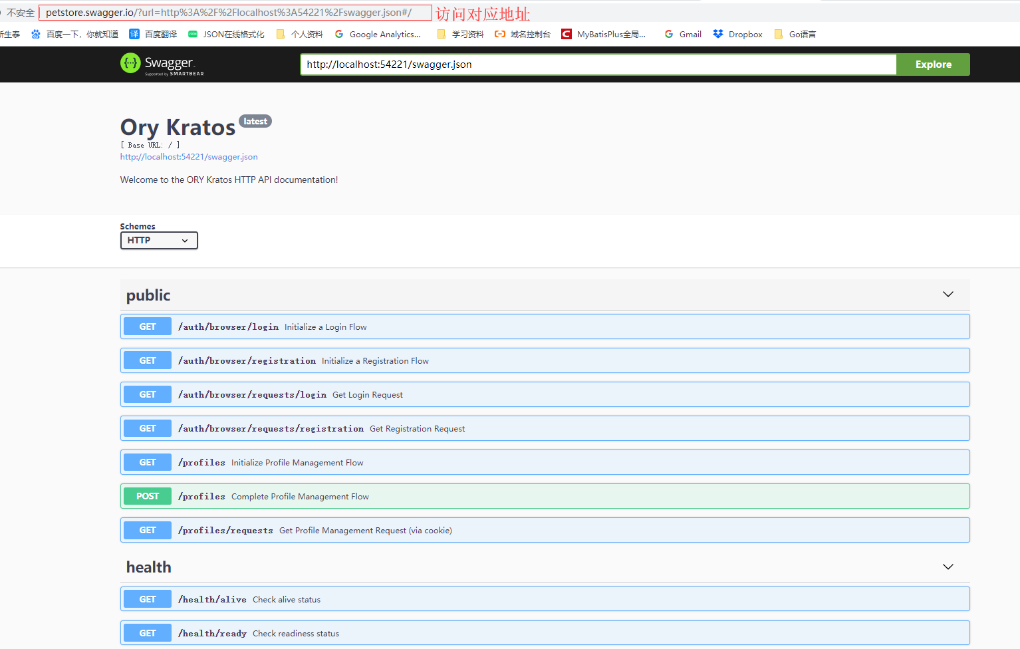This screenshot has width=1020, height=649.
Task: Expand GET /health/alive endpoint
Action: 545,599
